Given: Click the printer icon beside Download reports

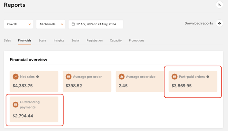Looking at the screenshot, I should tap(219, 23).
